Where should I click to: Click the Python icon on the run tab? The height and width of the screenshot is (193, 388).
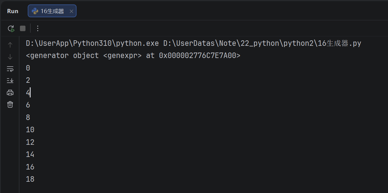click(x=35, y=11)
